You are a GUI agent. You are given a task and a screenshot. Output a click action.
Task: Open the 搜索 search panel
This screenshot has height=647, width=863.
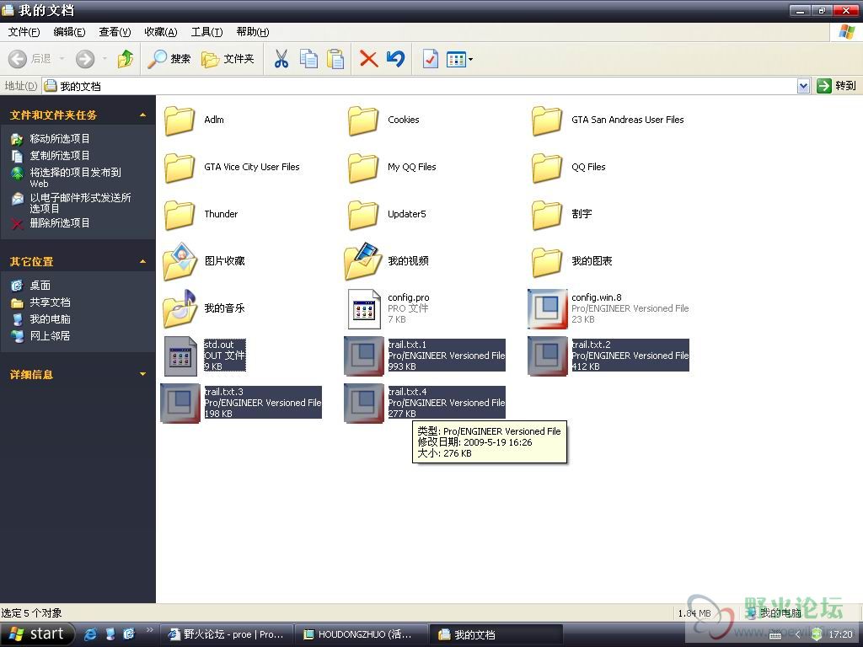point(169,59)
